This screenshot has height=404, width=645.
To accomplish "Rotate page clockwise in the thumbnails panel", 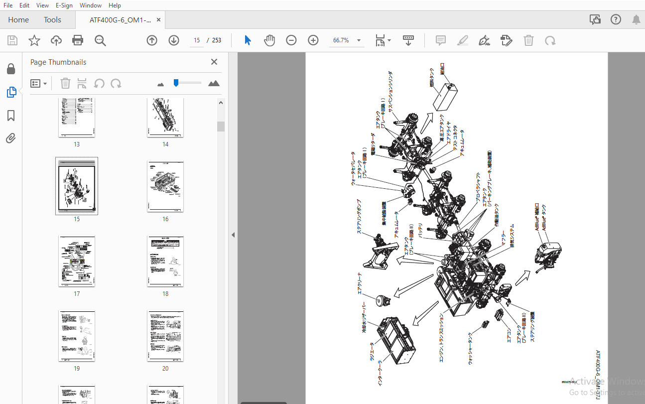I will click(x=116, y=83).
